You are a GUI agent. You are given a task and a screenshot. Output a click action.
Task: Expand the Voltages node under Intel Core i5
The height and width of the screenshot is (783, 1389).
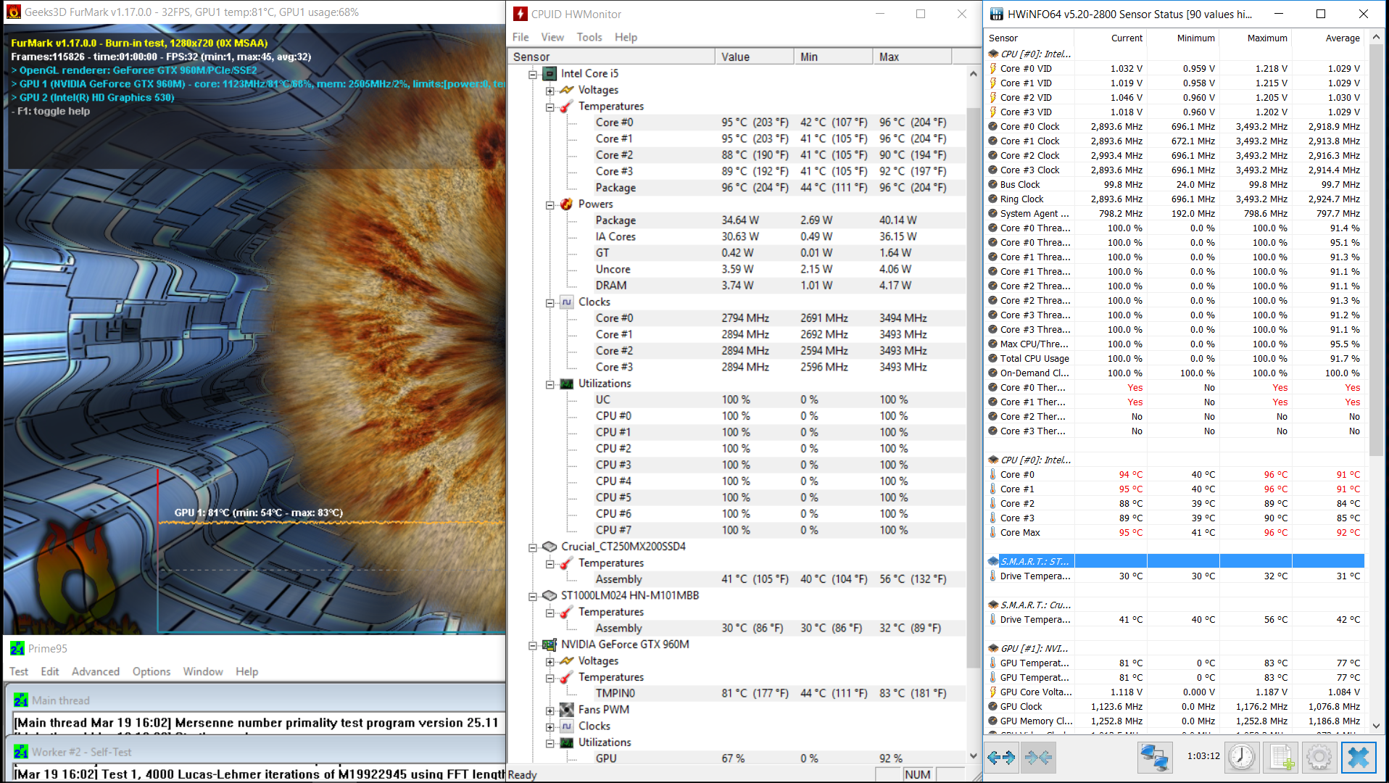(550, 91)
